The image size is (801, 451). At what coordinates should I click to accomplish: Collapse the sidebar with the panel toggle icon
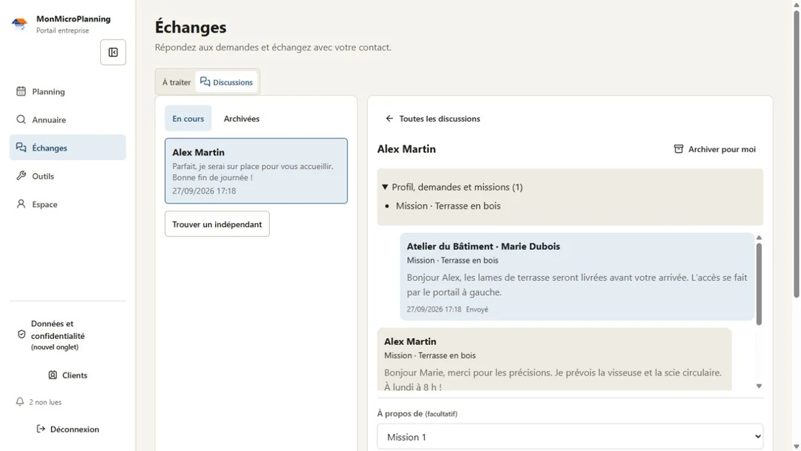click(113, 52)
